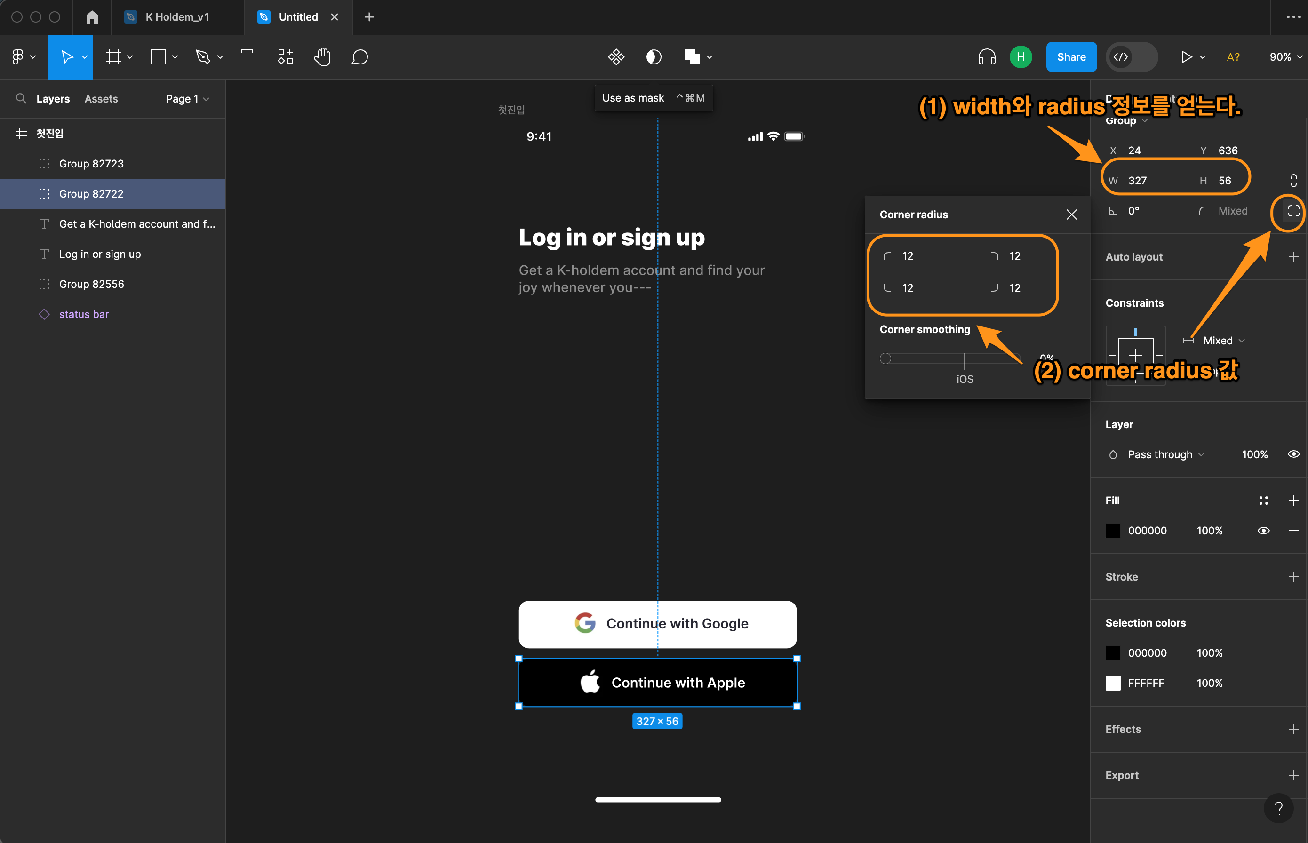
Task: Click the FFFFFF selection color swatch
Action: point(1113,683)
